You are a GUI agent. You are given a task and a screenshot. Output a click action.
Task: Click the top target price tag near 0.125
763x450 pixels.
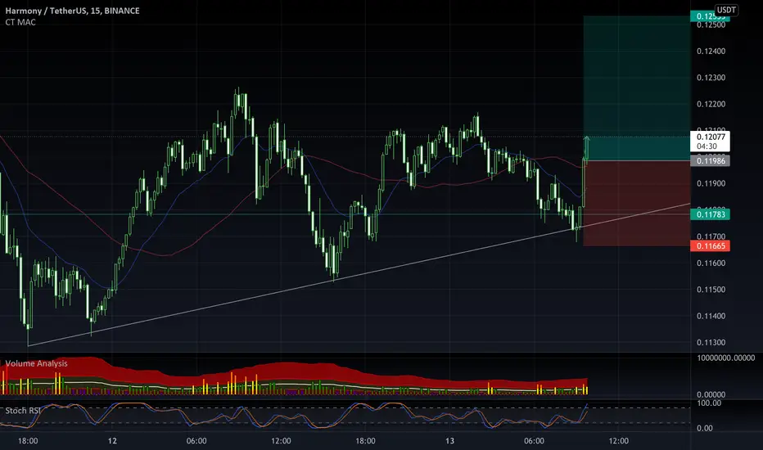[x=710, y=16]
